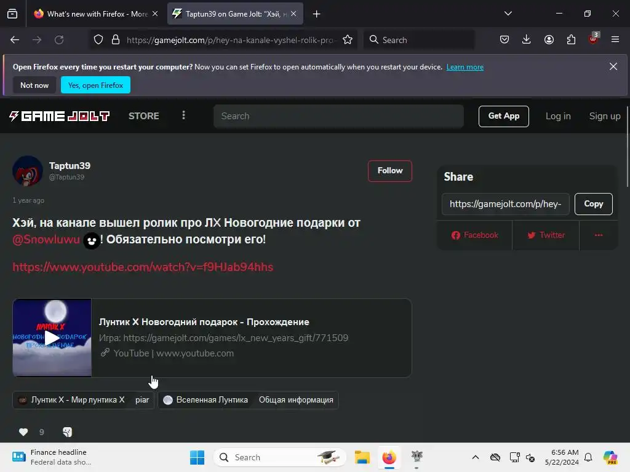Open Copilot preview icon in taskbar
This screenshot has height=472, width=630.
(610, 457)
